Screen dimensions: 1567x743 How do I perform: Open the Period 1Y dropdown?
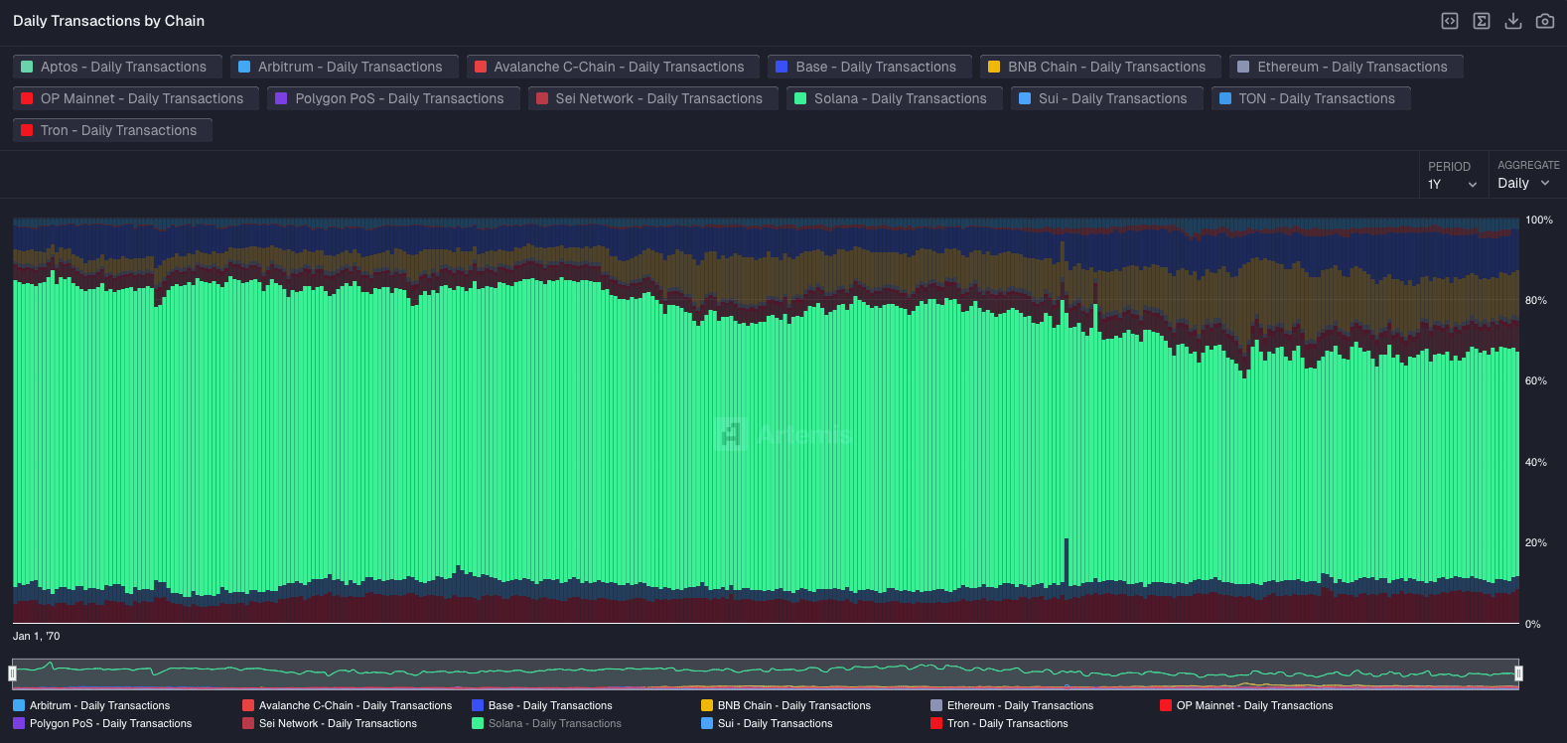(x=1452, y=184)
